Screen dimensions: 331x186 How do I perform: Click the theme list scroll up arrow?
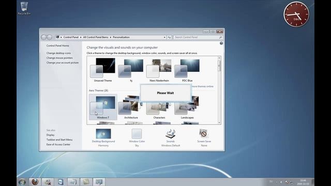pyautogui.click(x=219, y=58)
